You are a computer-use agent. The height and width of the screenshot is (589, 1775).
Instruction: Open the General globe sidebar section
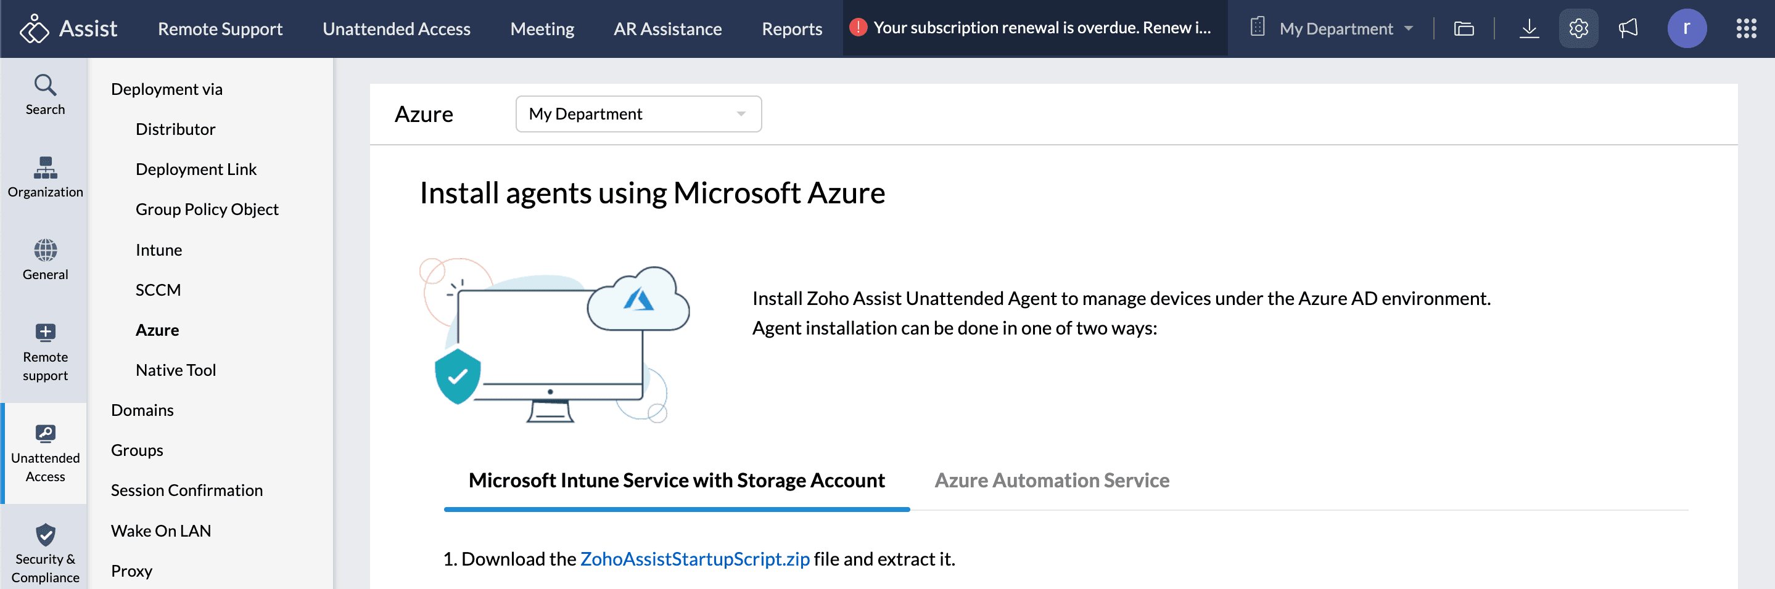(x=45, y=260)
